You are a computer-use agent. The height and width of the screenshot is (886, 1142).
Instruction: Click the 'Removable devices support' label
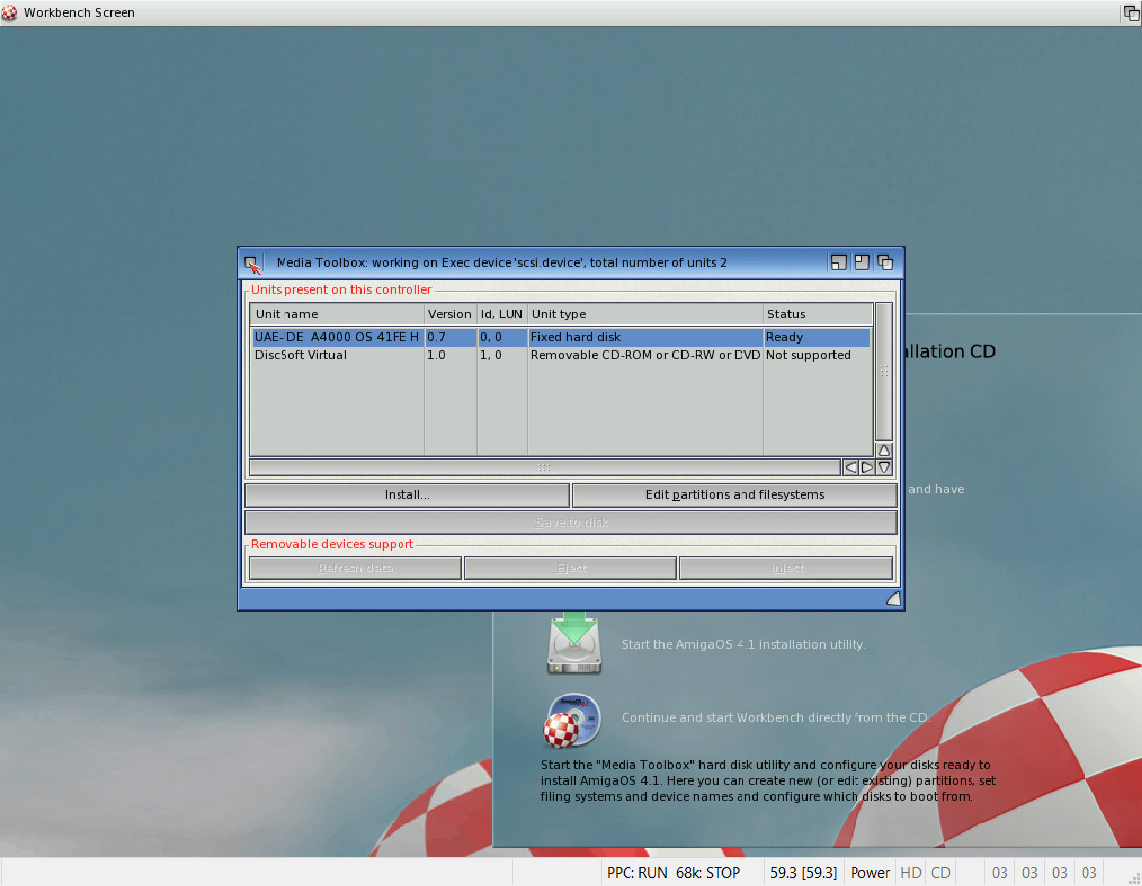(332, 544)
